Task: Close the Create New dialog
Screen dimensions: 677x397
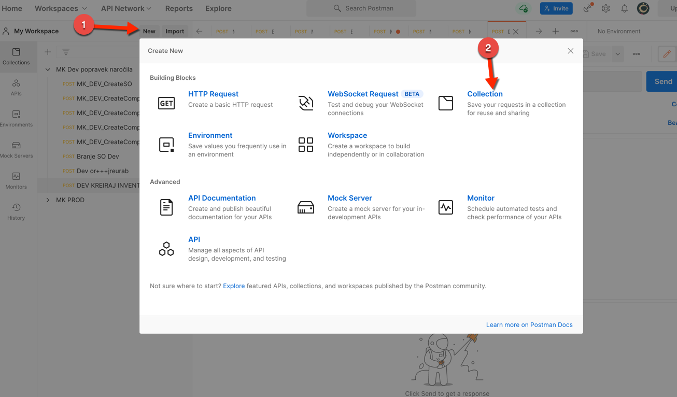Action: click(570, 51)
